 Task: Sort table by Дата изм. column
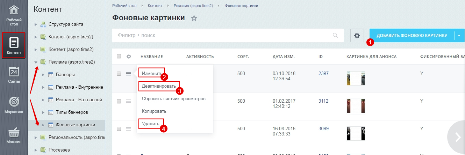tap(284, 57)
